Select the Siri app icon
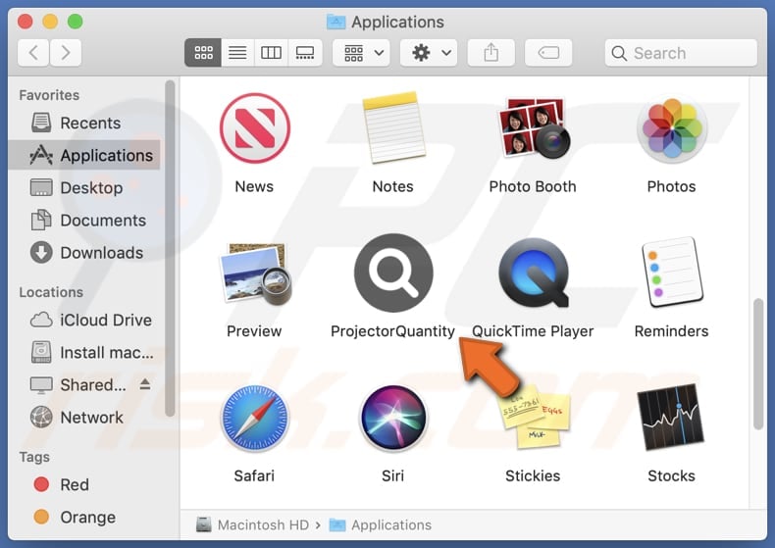Image resolution: width=775 pixels, height=548 pixels. [x=393, y=418]
